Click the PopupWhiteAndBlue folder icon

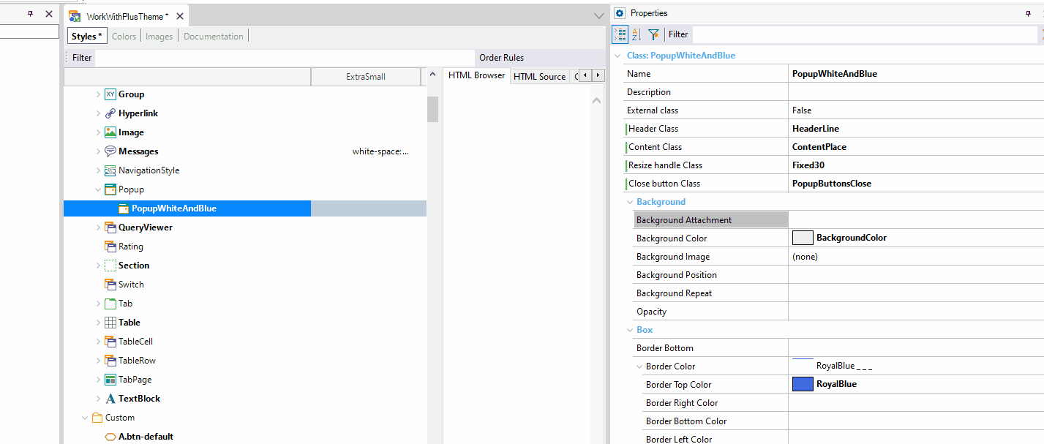tap(122, 208)
